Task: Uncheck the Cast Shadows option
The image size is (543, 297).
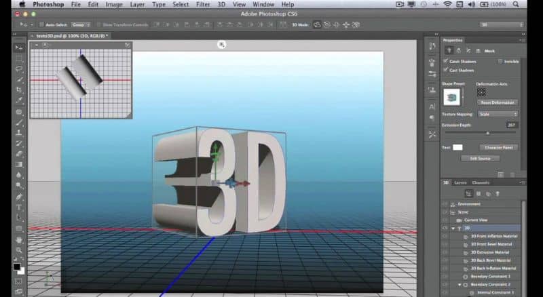Action: coord(446,69)
